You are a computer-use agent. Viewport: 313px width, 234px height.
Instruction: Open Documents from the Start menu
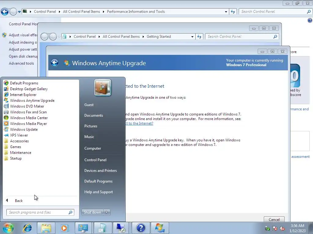(94, 115)
